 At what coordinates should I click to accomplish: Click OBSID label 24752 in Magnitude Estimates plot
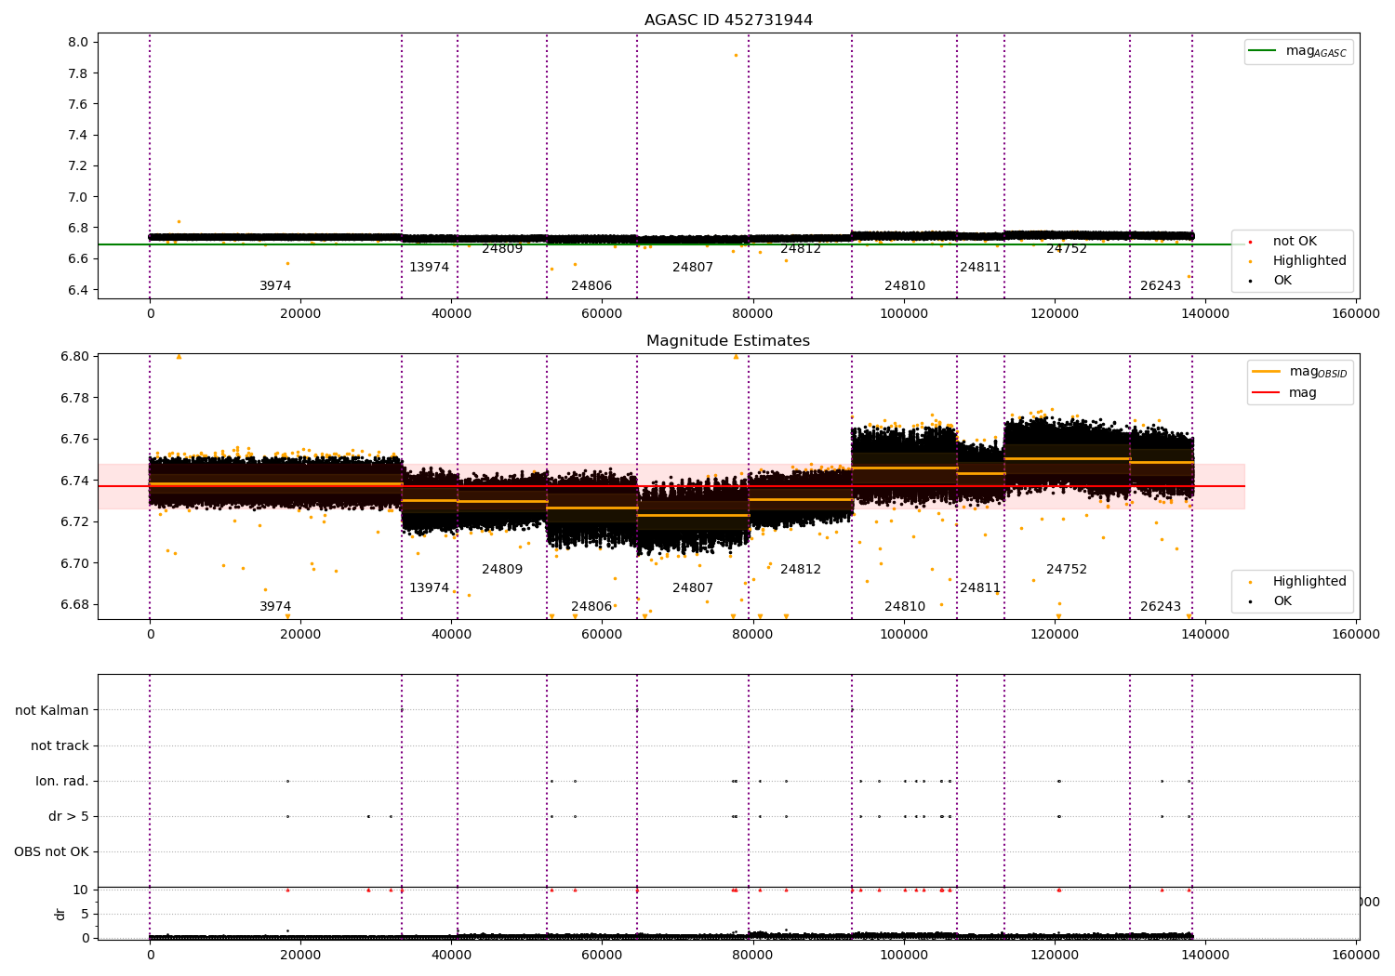(1067, 570)
